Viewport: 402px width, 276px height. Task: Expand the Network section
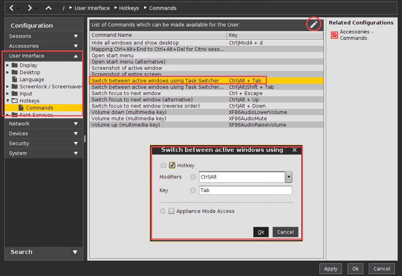[43, 123]
